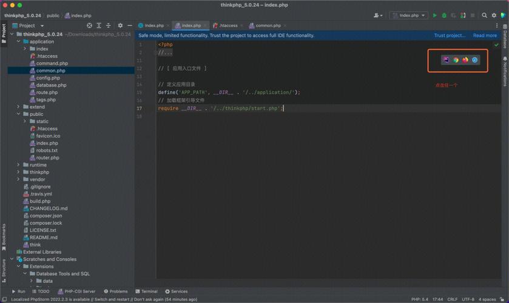Open file in Chrome browser icon
509x303 pixels.
point(456,60)
